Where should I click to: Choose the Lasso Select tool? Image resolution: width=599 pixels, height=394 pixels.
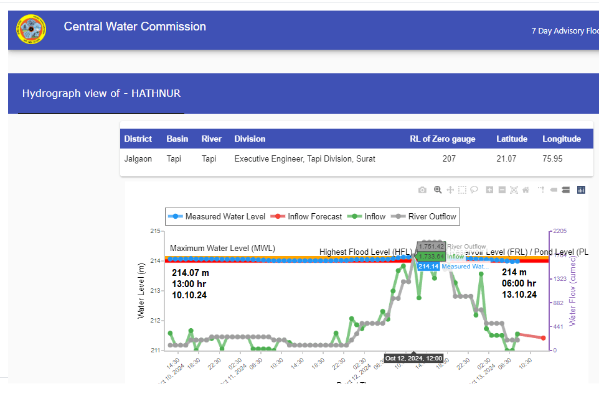pyautogui.click(x=474, y=190)
